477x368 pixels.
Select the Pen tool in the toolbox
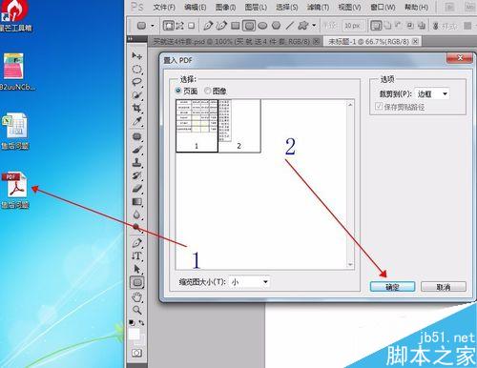(x=136, y=243)
